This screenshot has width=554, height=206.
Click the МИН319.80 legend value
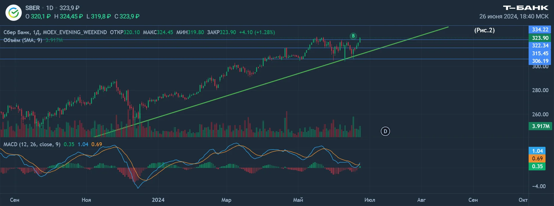coord(190,32)
